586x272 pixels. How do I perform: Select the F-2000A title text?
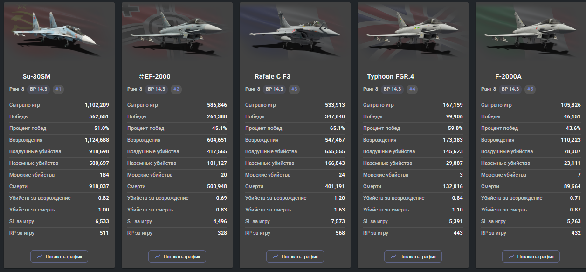pos(508,76)
